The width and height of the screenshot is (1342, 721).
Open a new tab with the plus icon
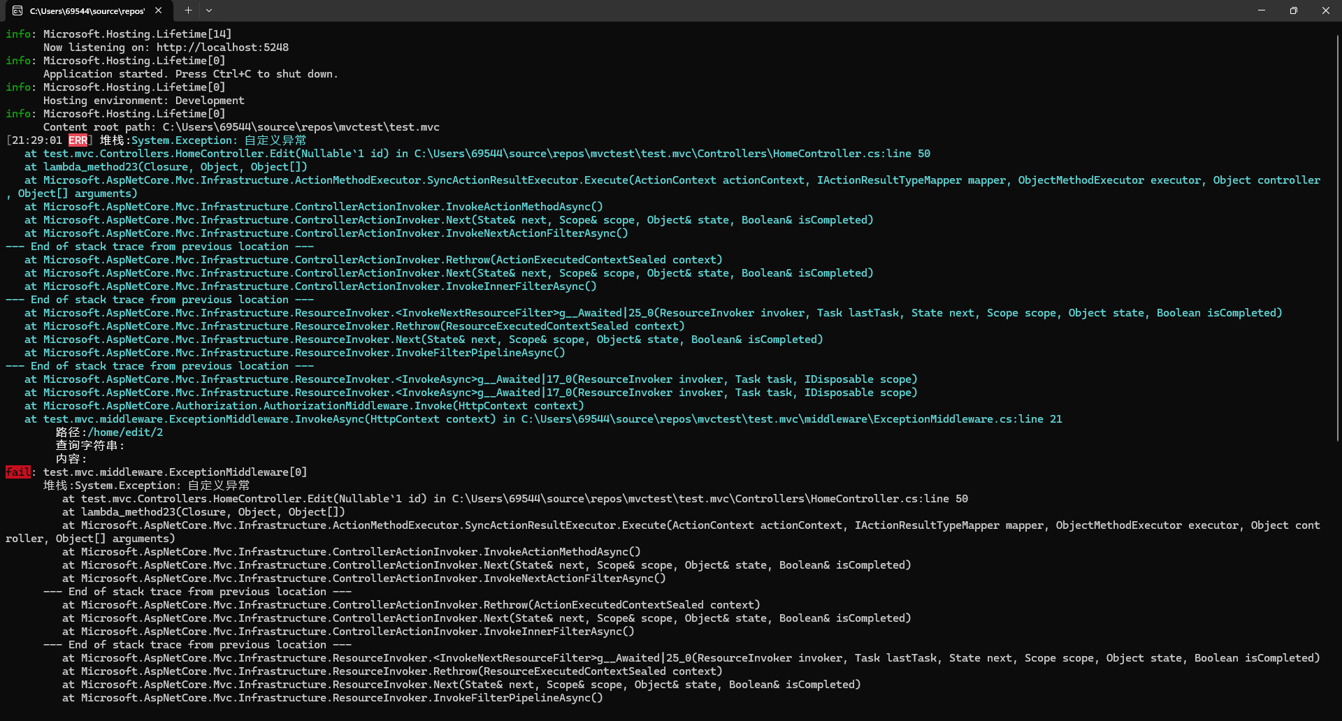pos(188,10)
